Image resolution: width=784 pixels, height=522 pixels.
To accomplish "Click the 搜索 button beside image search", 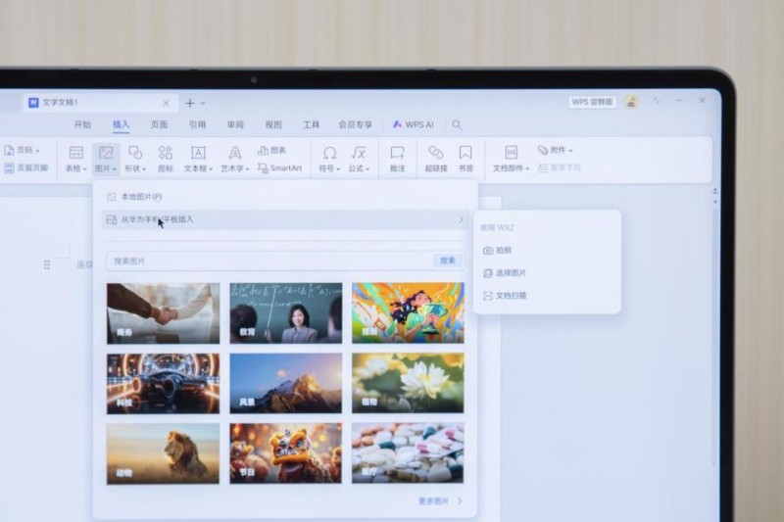I will point(448,261).
